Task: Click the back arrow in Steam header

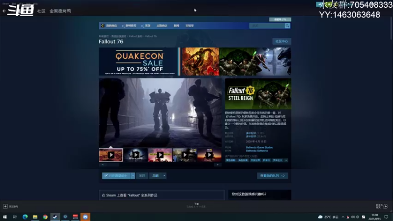Action: click(4, 11)
